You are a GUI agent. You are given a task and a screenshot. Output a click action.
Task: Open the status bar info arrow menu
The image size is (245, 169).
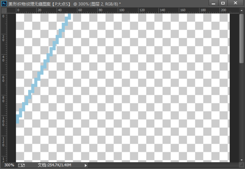(86, 165)
